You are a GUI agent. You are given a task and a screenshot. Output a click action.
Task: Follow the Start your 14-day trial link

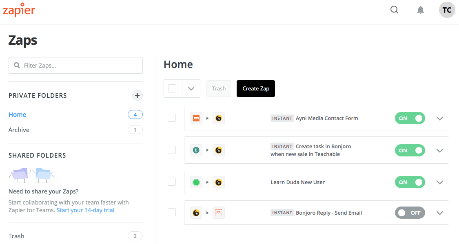(x=86, y=210)
